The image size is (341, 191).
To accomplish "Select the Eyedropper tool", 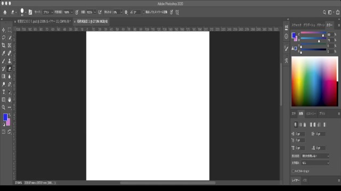I will [x=4, y=53].
